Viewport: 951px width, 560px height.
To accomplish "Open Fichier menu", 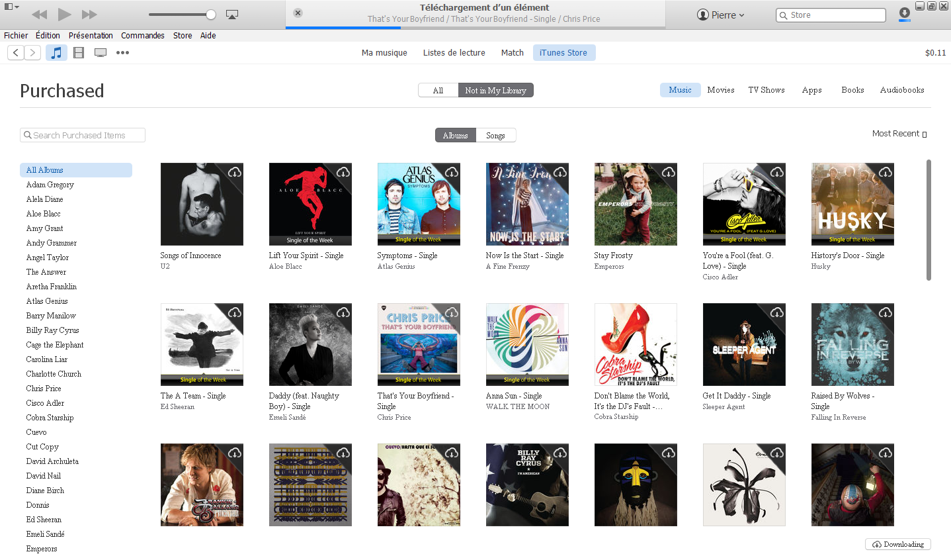I will [x=16, y=36].
